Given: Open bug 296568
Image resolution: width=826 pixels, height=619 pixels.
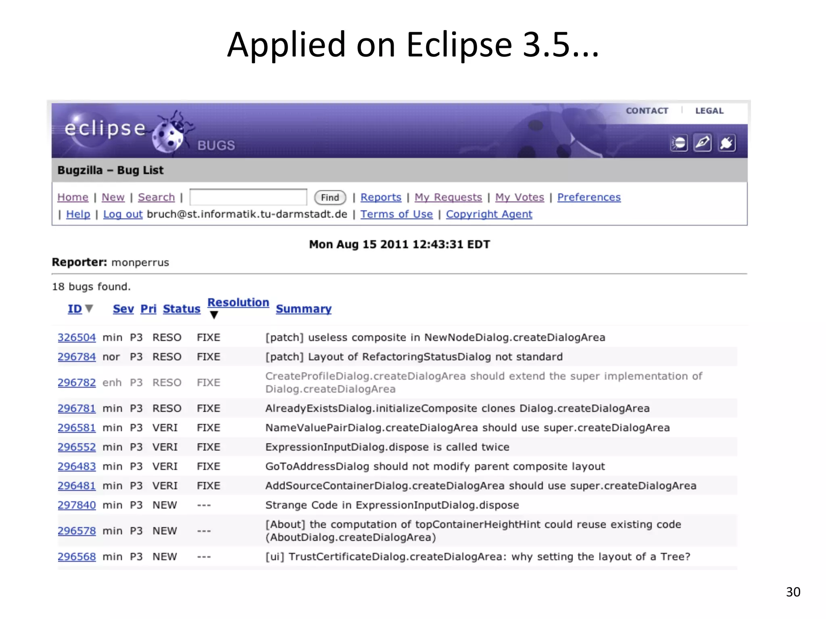Looking at the screenshot, I should click(77, 557).
